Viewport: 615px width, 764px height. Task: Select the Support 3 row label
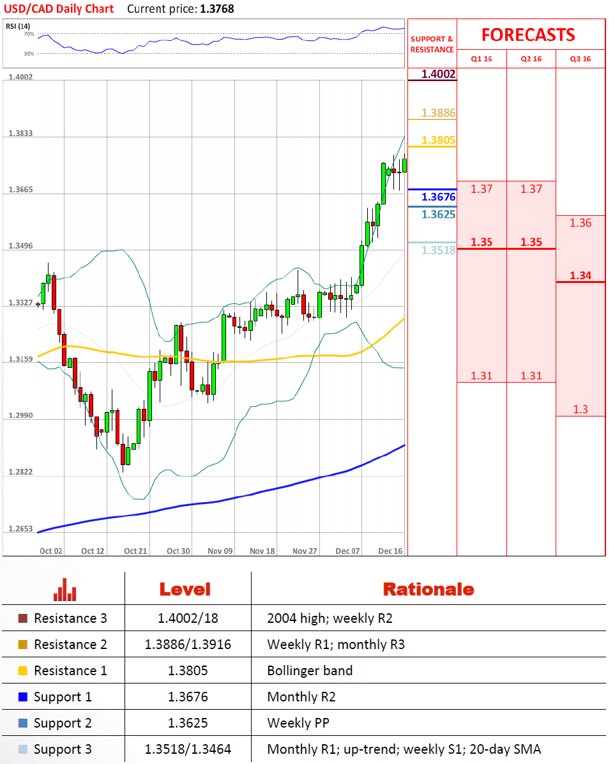click(x=63, y=750)
